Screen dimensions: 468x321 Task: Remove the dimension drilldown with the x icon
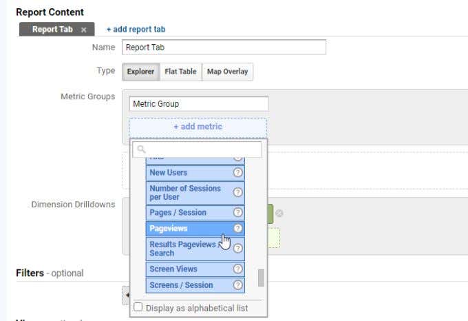click(x=279, y=214)
